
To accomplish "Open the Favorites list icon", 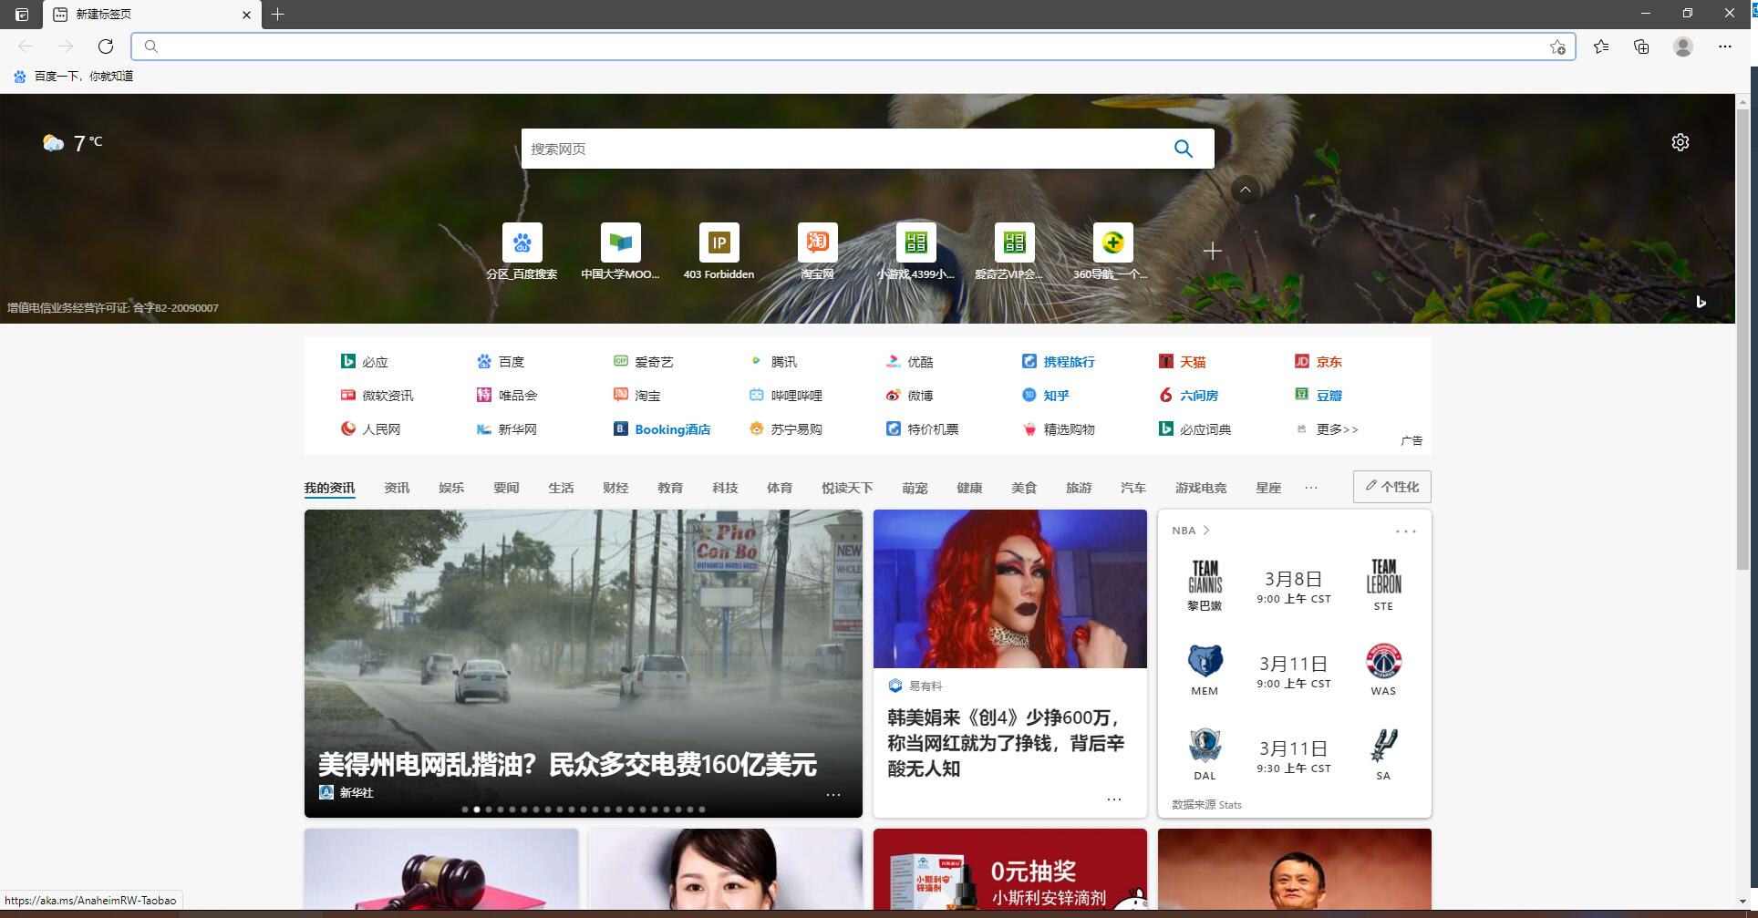I will click(x=1601, y=46).
